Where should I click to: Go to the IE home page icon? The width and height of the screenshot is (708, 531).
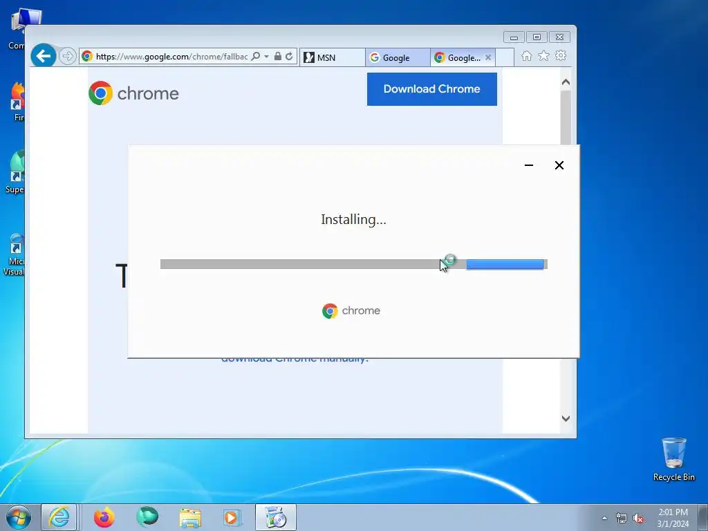[526, 56]
